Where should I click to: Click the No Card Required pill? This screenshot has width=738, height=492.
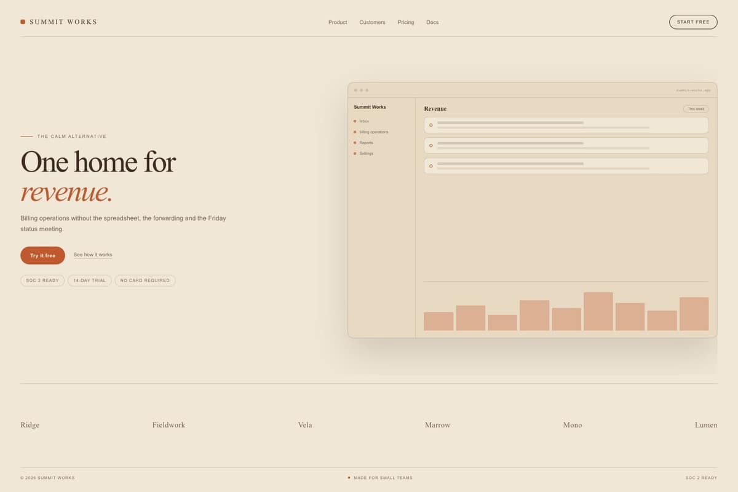coord(145,280)
